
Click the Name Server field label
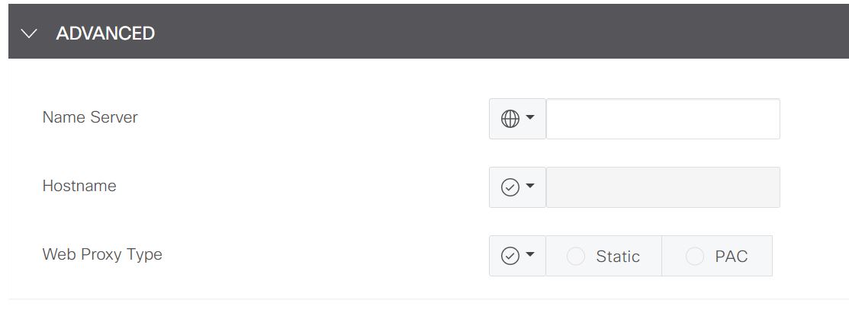tap(90, 117)
